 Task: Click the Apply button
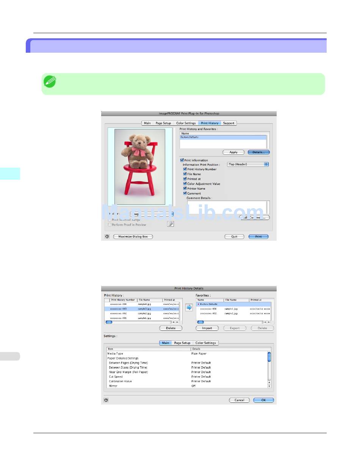click(233, 152)
